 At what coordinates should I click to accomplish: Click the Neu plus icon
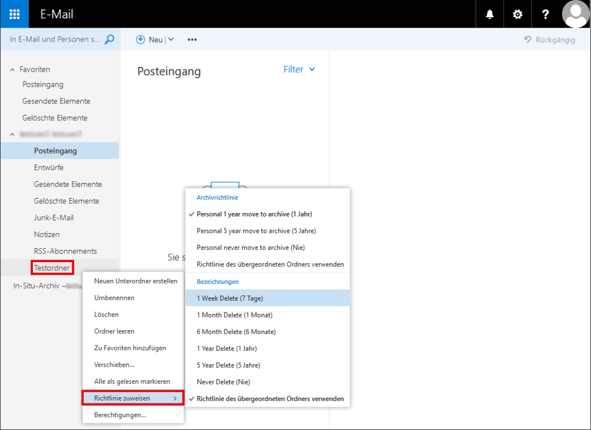(x=140, y=40)
